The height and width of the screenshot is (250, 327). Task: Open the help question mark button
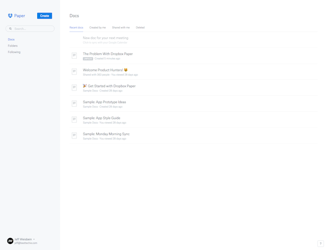(x=320, y=243)
